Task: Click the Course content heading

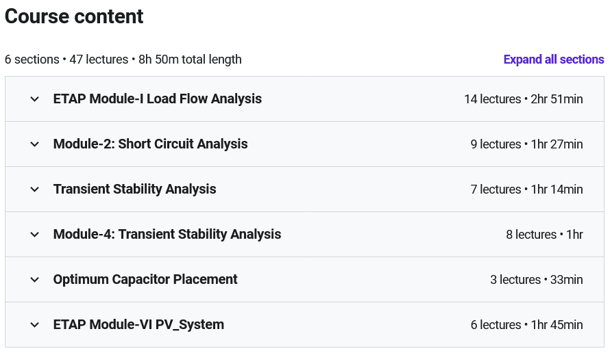Action: tap(74, 16)
